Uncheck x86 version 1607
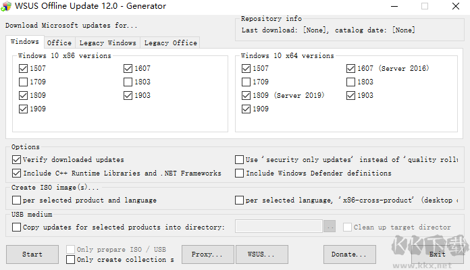The width and height of the screenshot is (470, 270). tap(128, 68)
